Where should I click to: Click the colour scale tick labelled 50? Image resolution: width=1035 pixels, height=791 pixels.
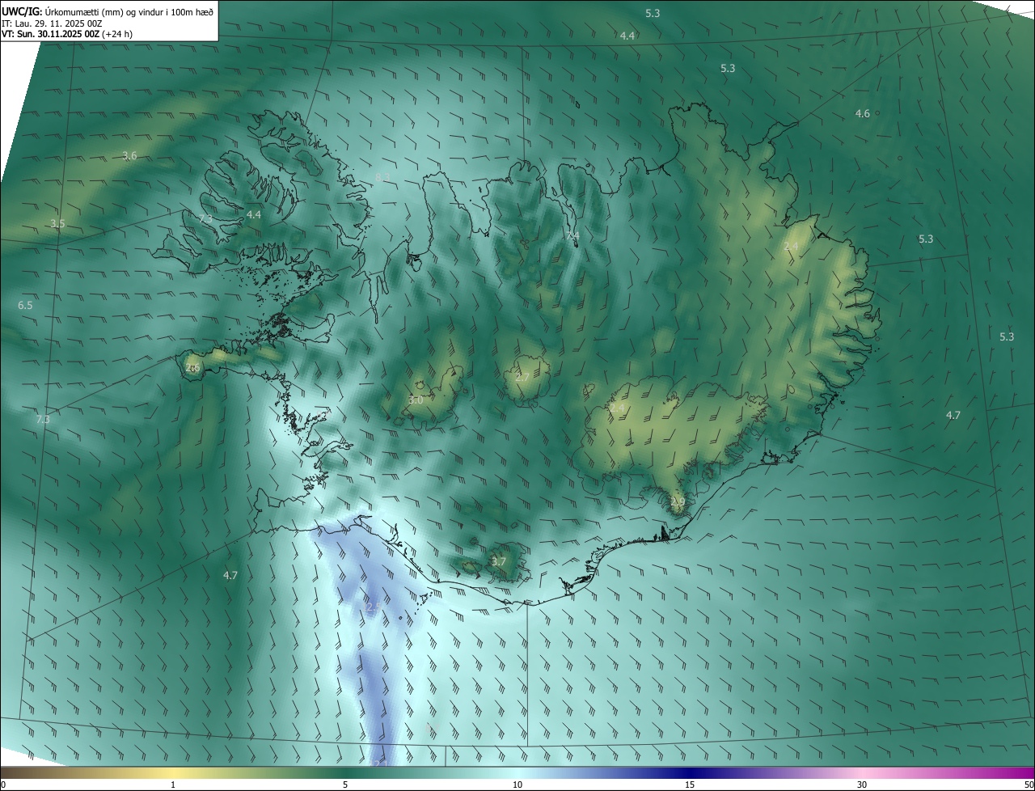click(1029, 785)
